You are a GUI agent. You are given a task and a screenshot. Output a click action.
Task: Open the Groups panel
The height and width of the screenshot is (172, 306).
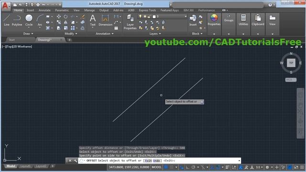point(229,18)
